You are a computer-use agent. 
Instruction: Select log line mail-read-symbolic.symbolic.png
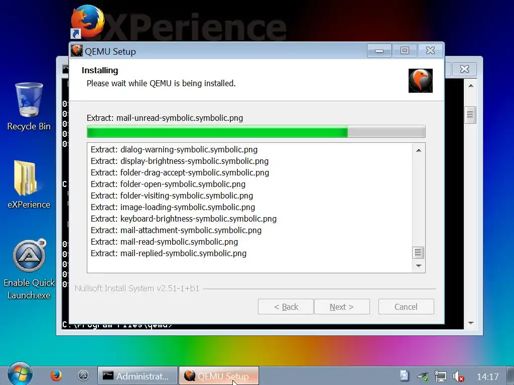[164, 242]
